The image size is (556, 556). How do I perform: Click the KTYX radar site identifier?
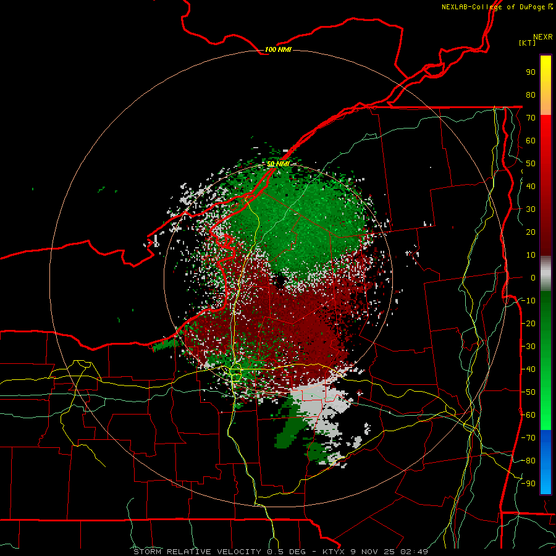click(334, 552)
